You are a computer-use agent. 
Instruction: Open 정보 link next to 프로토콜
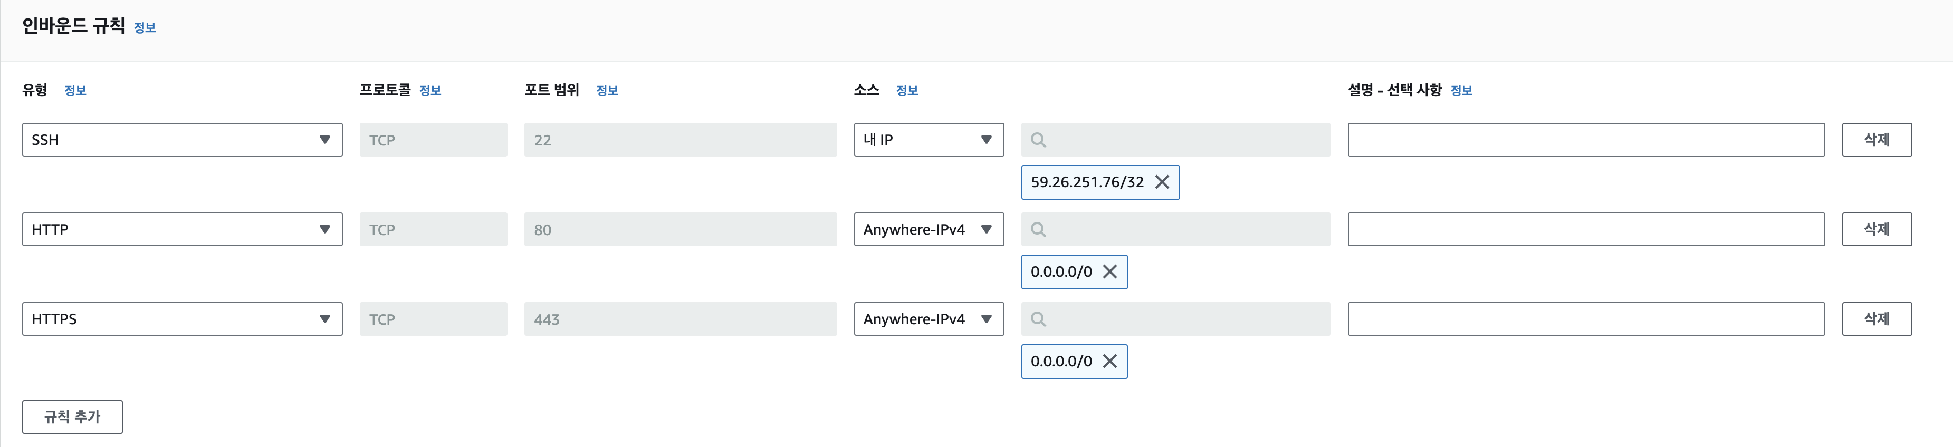(430, 91)
